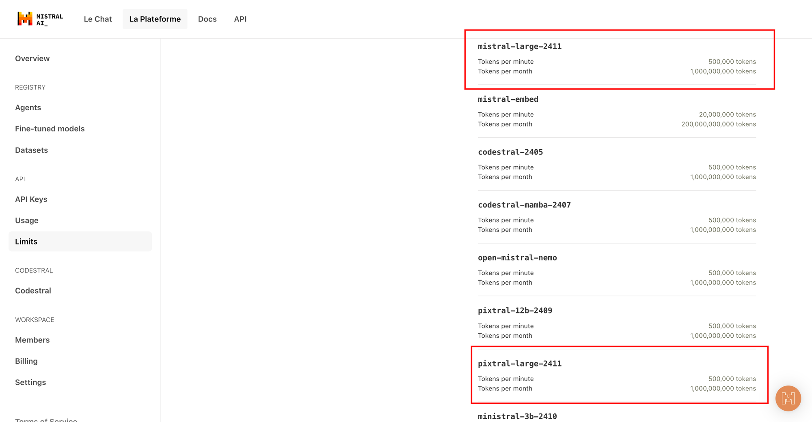Open the Codestral sidebar item

[33, 291]
